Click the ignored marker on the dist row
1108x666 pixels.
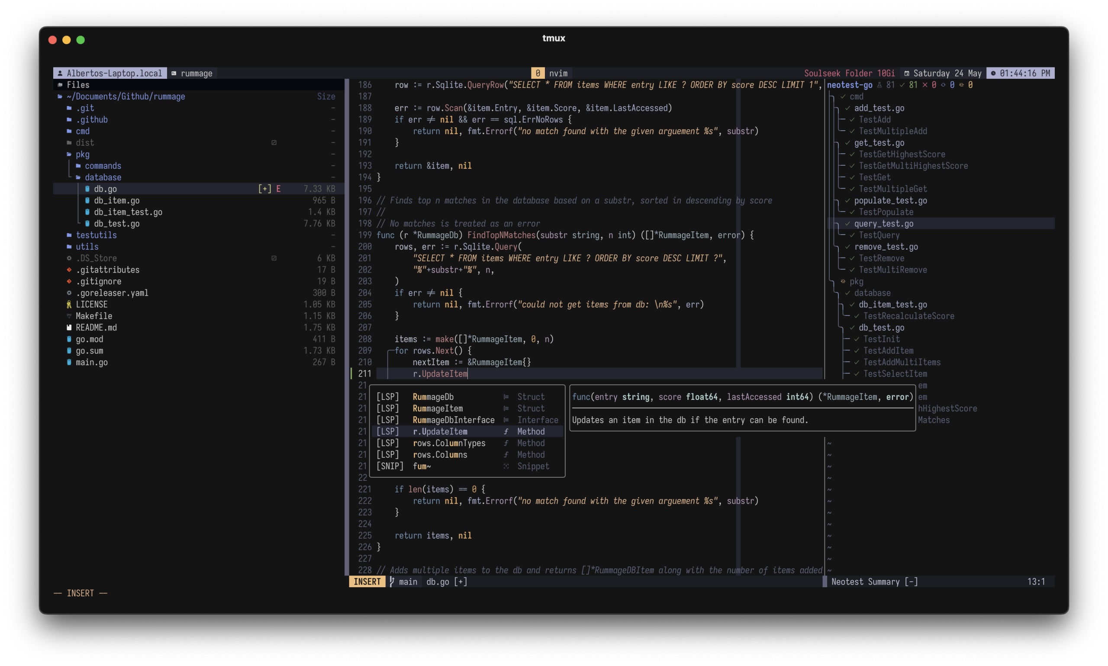tap(274, 143)
